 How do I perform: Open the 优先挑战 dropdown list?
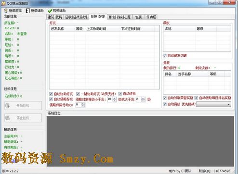213,104
